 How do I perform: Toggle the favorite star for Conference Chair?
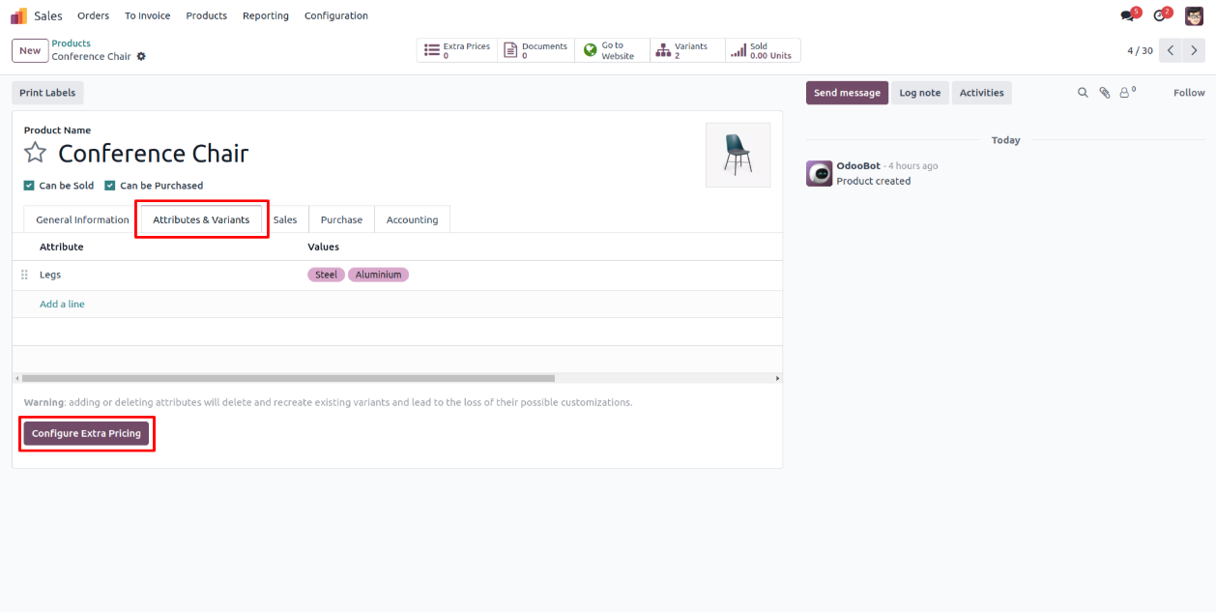pos(35,153)
